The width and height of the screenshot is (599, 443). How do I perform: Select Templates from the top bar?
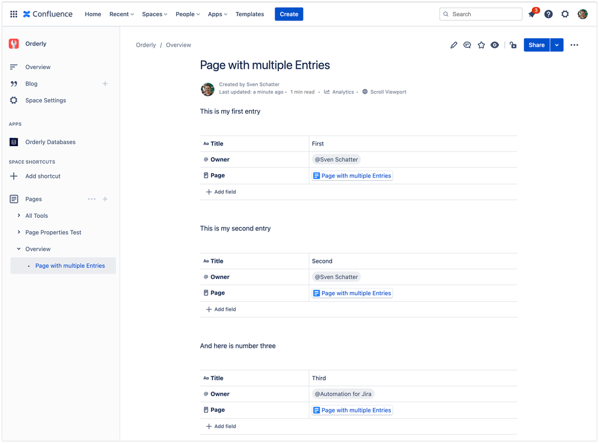249,14
